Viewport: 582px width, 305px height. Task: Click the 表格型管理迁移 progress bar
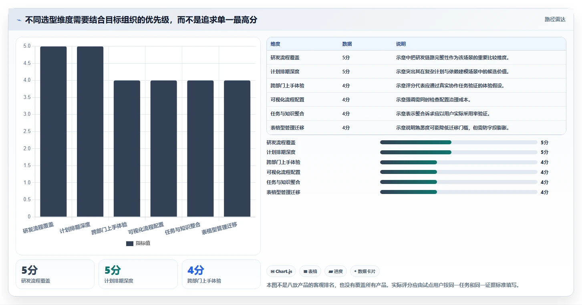459,192
